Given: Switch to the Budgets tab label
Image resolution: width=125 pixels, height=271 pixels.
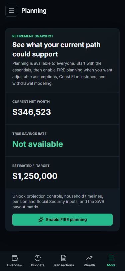Looking at the screenshot, I should (38, 265).
